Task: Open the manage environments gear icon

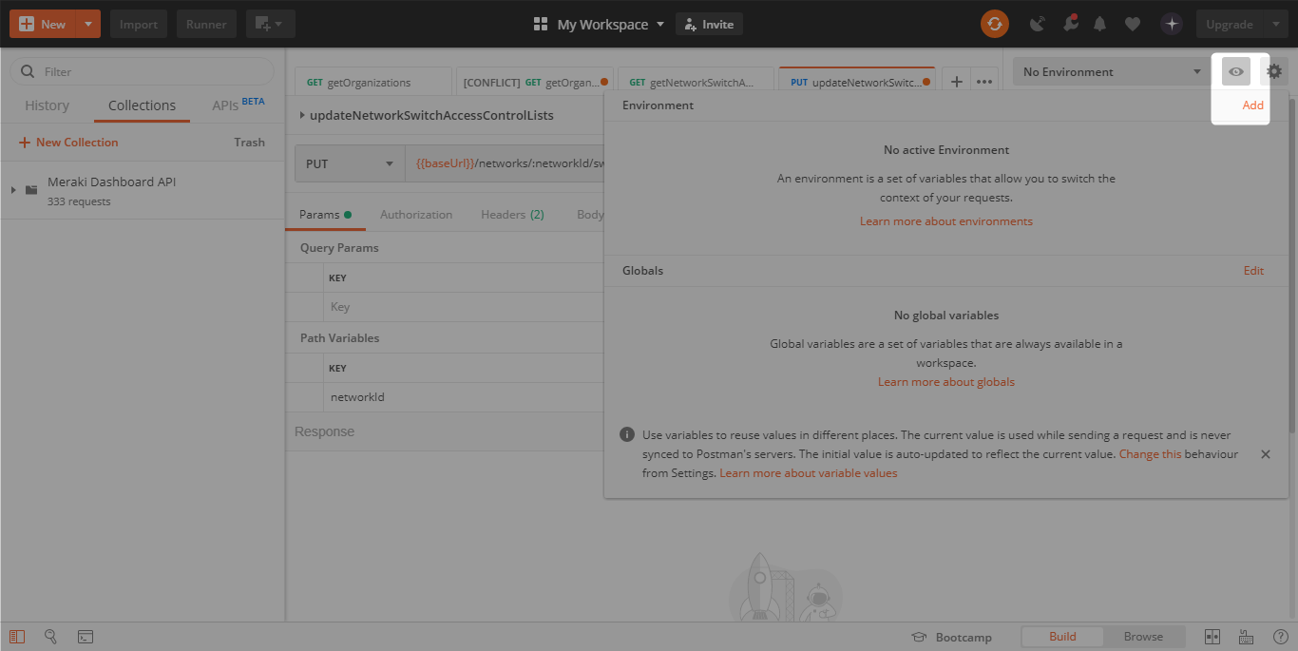Action: [1274, 71]
